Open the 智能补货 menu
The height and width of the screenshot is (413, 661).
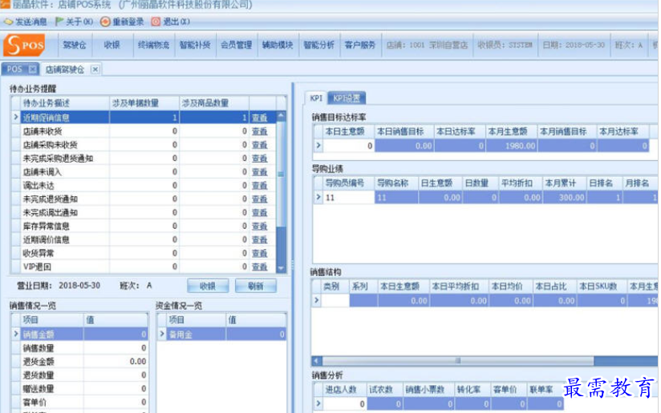click(195, 45)
